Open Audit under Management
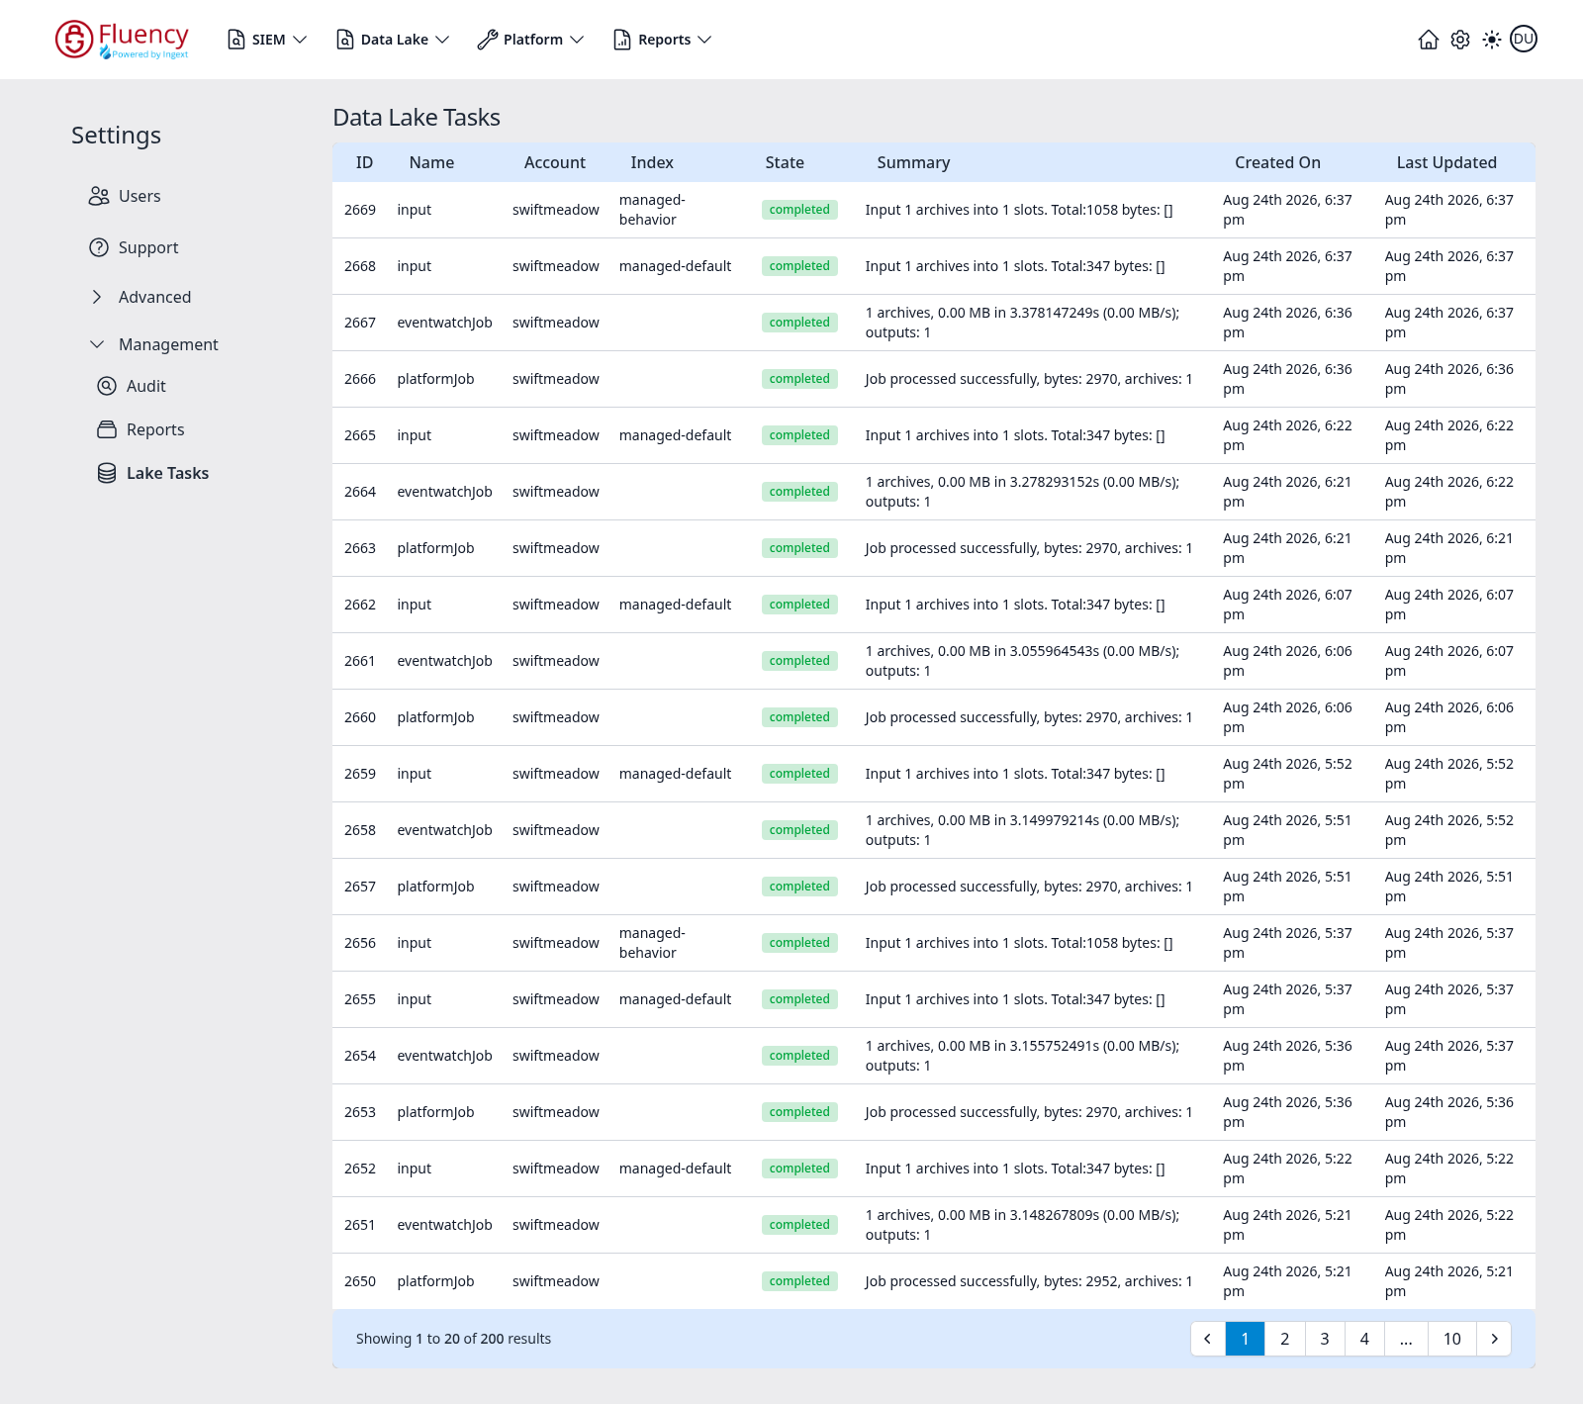 pyautogui.click(x=145, y=386)
